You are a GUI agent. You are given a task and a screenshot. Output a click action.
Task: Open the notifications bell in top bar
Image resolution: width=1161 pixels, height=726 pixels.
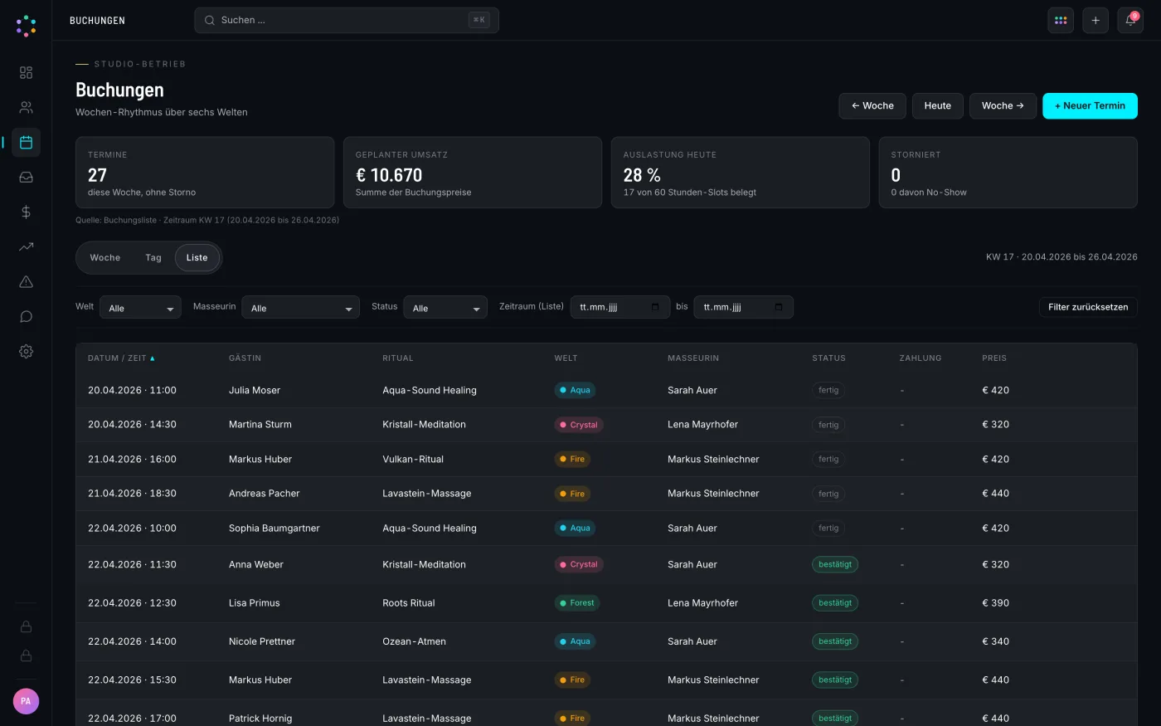point(1130,20)
